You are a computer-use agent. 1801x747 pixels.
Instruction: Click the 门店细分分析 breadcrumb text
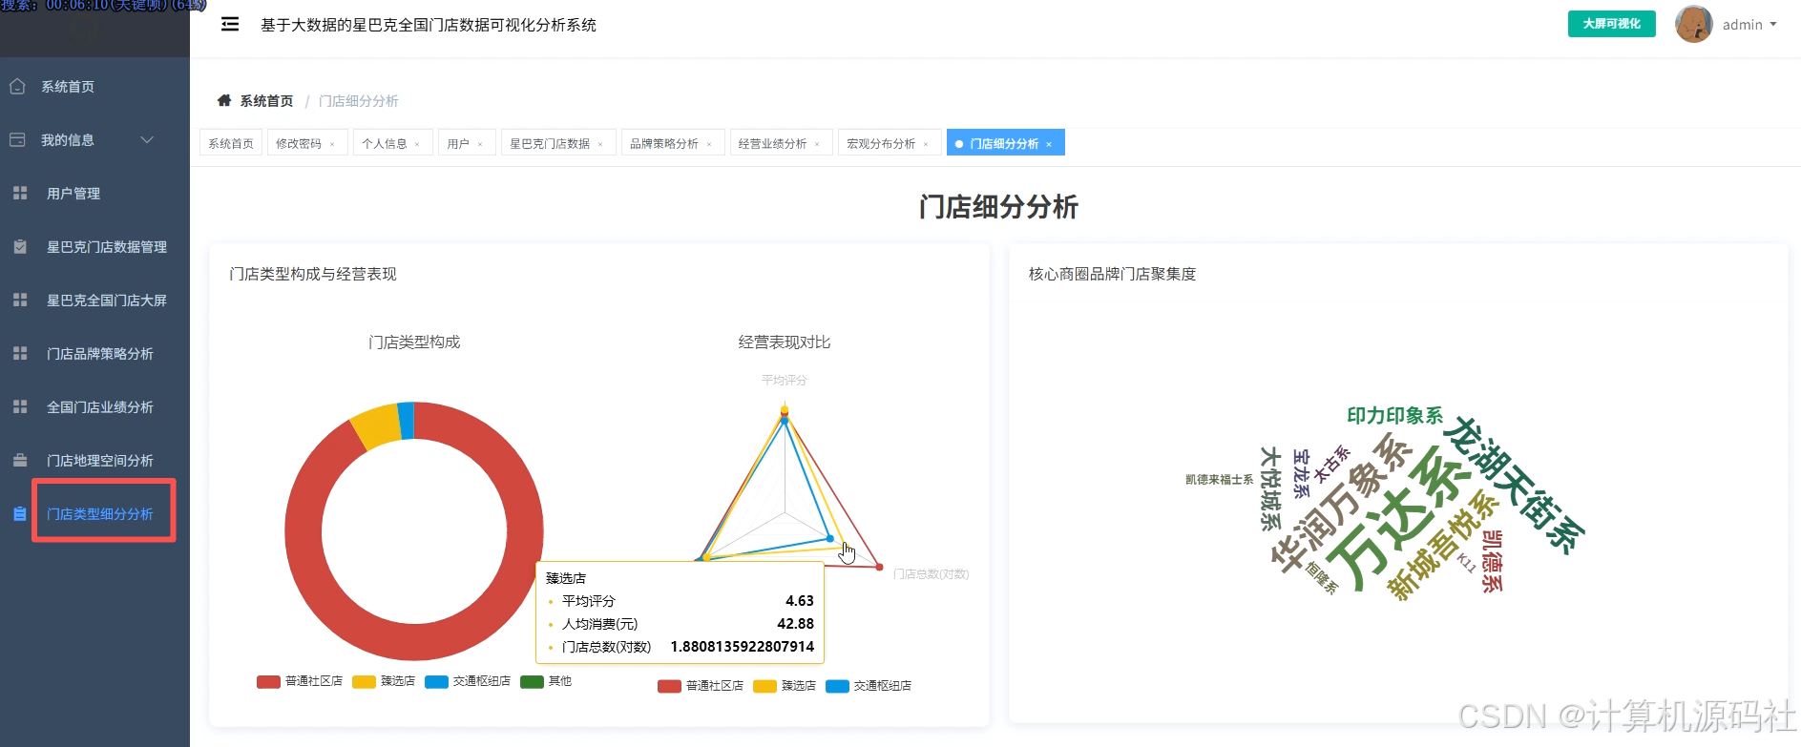[359, 101]
